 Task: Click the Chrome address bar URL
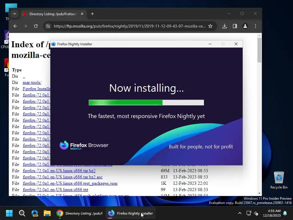130,26
